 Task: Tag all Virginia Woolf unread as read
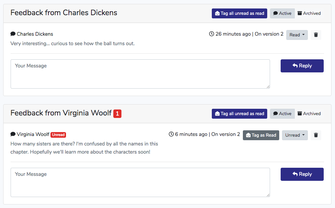(x=239, y=114)
